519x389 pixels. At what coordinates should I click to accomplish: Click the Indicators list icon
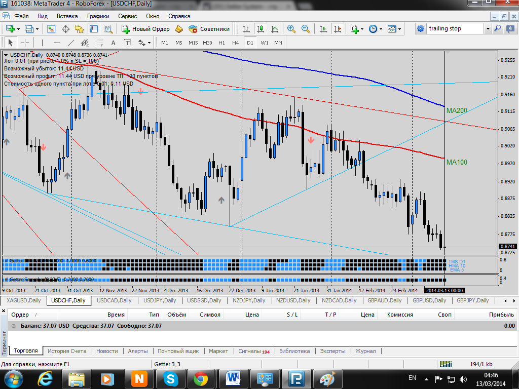tap(354, 29)
